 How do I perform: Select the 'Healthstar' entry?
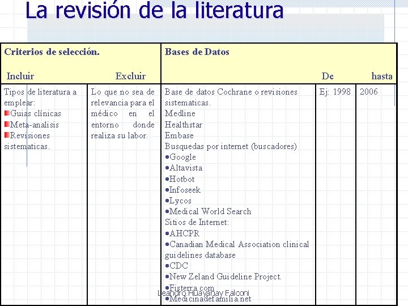(x=184, y=125)
